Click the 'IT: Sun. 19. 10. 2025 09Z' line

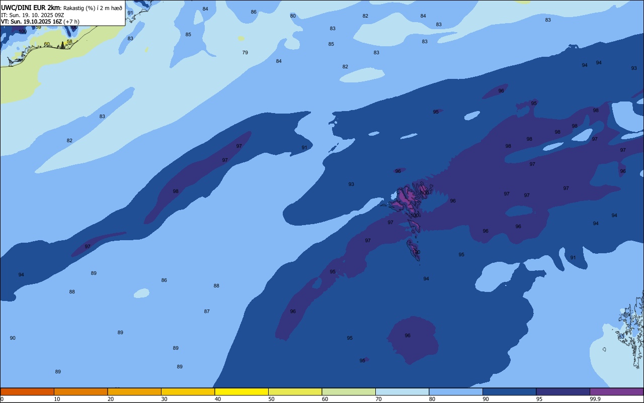click(x=32, y=15)
